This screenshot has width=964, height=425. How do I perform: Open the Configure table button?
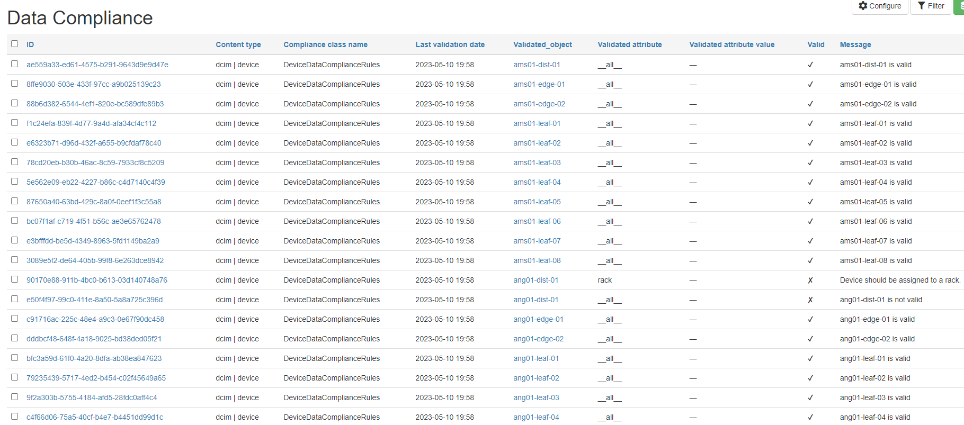[880, 6]
